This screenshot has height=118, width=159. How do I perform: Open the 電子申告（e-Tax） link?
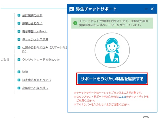coord(35,32)
